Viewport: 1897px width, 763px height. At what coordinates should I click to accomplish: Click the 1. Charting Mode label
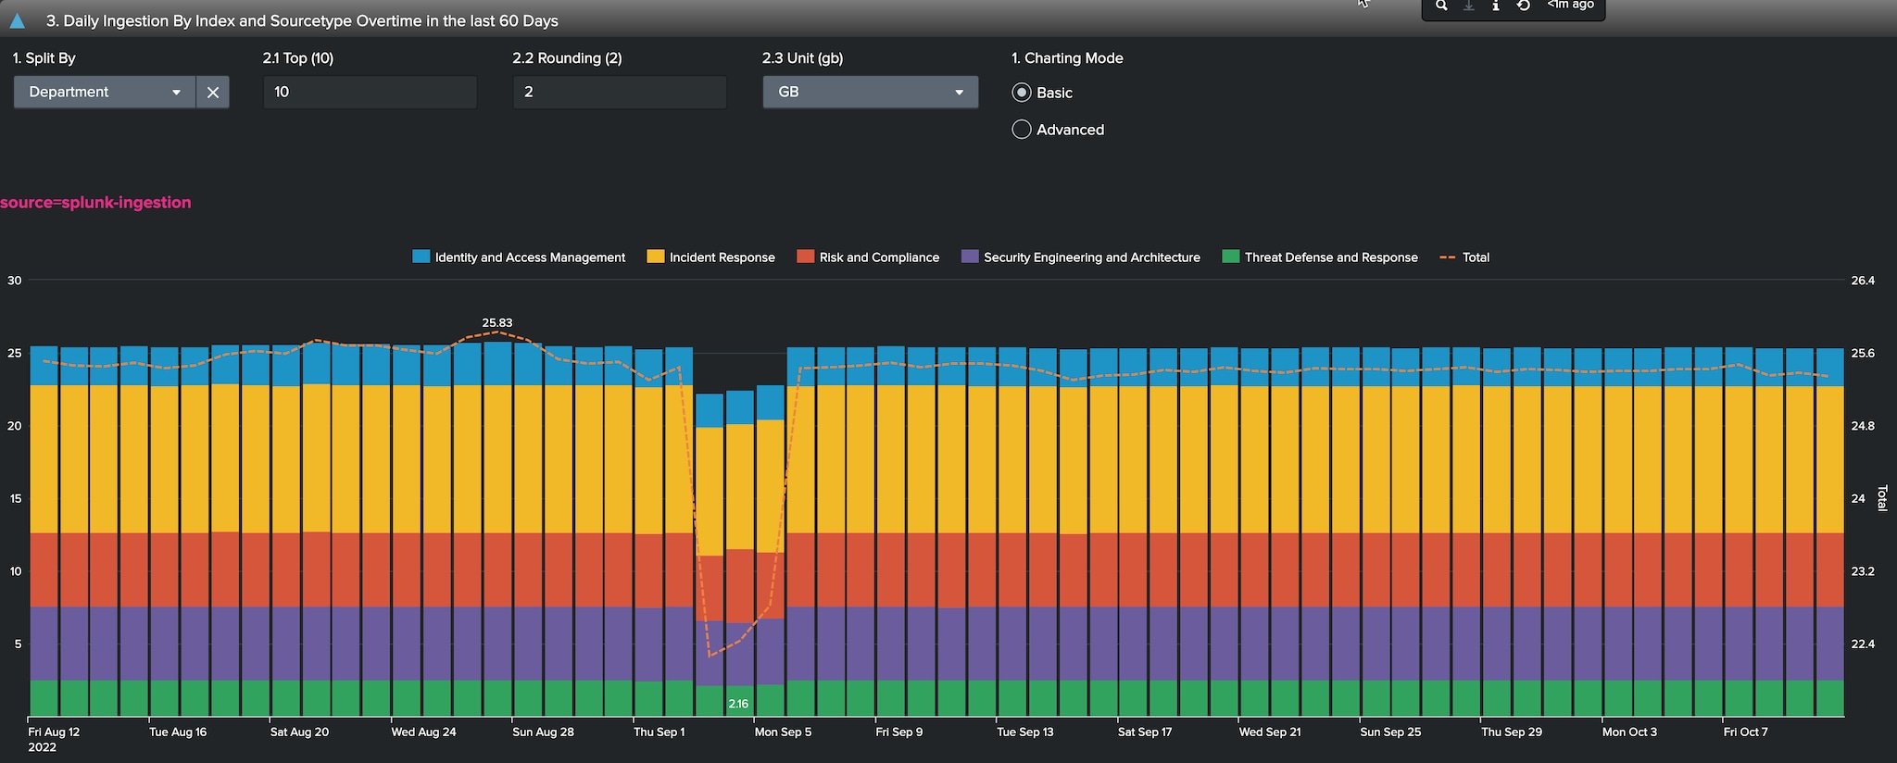1067,58
